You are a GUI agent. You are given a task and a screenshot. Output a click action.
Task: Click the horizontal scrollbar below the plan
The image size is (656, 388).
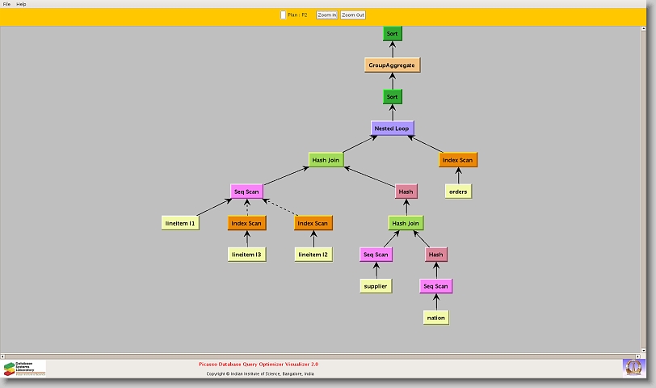coord(323,355)
